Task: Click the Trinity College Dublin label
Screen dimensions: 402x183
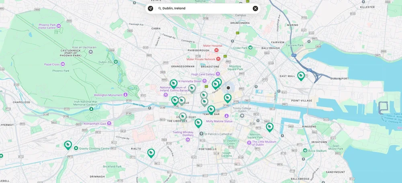Action: pos(242,110)
